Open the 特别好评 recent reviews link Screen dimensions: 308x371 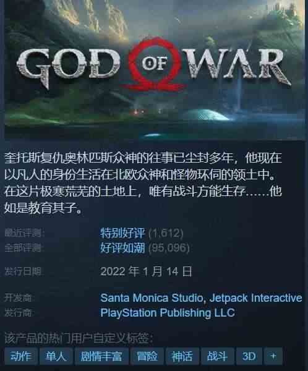tap(122, 233)
